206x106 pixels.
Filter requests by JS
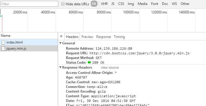click(113, 4)
